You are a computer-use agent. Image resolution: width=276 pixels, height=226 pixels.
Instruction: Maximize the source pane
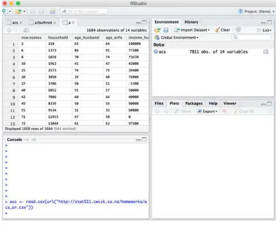(144, 22)
